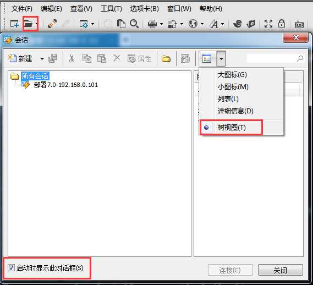Close the 会话 dialog with red X

click(x=295, y=37)
